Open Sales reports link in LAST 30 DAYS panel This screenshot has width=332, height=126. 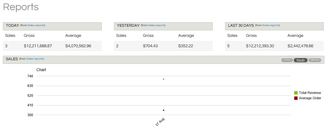click(271, 25)
